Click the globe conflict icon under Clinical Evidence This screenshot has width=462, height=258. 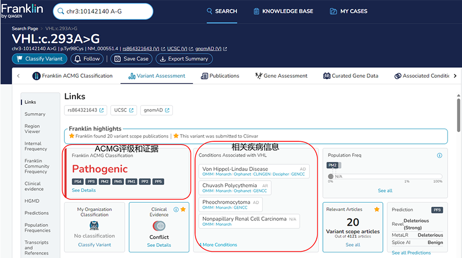159,226
